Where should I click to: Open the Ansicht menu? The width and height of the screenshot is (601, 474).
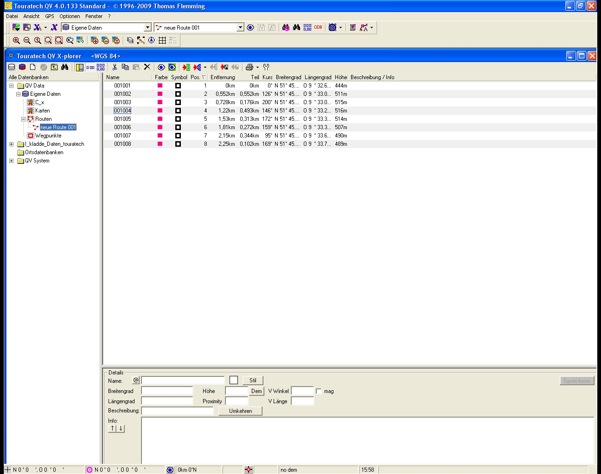(x=32, y=16)
